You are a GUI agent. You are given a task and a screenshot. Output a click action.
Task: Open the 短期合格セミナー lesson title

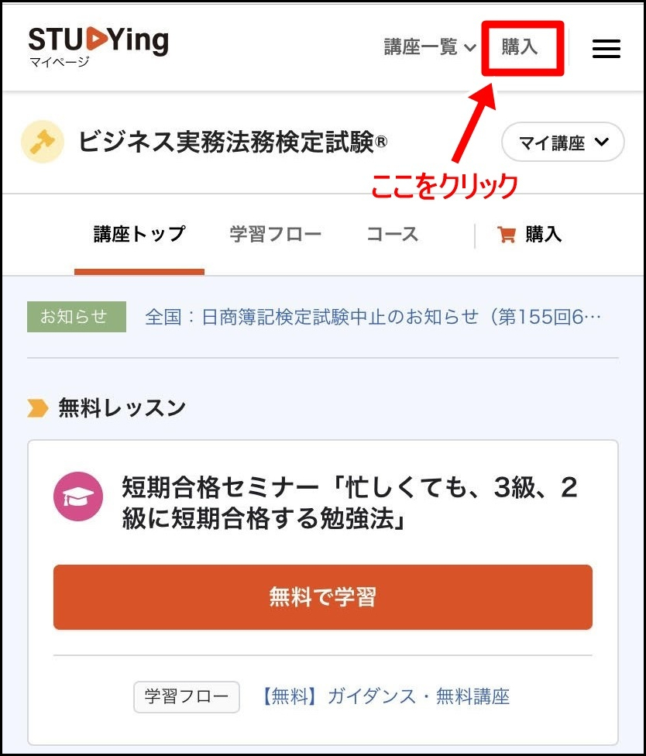tap(349, 503)
